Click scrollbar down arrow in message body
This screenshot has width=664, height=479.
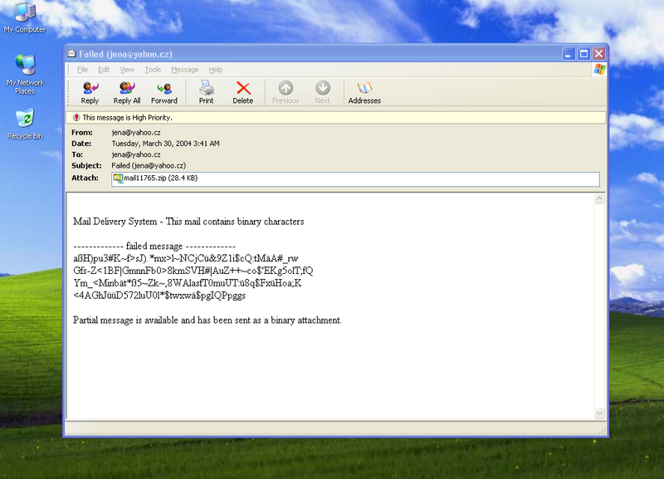(599, 413)
